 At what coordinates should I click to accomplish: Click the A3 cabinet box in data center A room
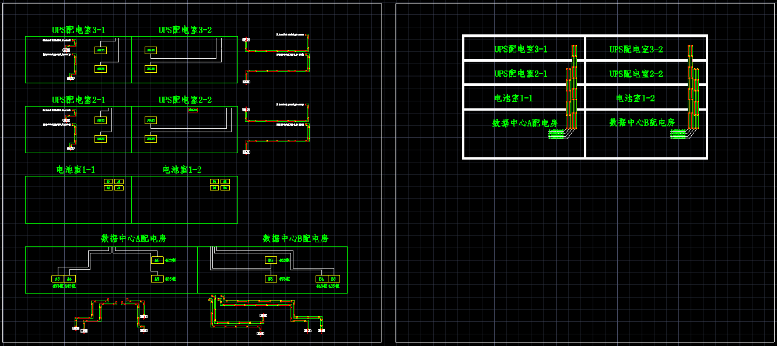pyautogui.click(x=58, y=279)
